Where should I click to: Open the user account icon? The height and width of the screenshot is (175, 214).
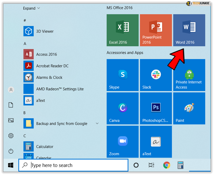coord(11,90)
